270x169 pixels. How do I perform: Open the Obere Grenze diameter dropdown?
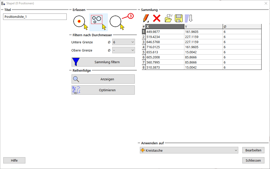click(x=123, y=50)
